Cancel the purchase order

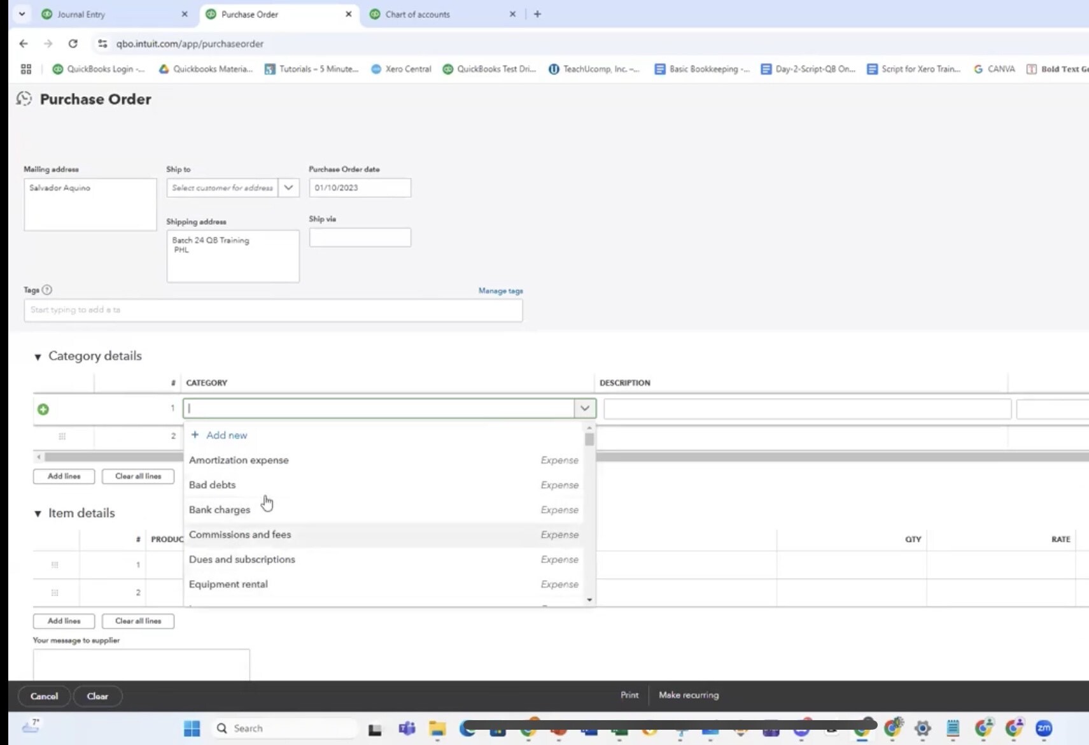(44, 696)
